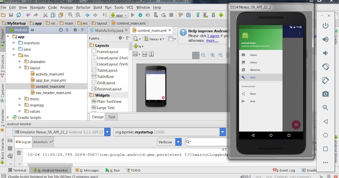The width and height of the screenshot is (339, 178).
Task: Collapse the layout folder in the project tree
Action: click(20, 68)
